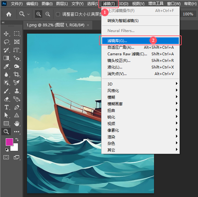Select the Rectangular Marquee tool
198x197 pixels.
pyautogui.click(x=17, y=34)
